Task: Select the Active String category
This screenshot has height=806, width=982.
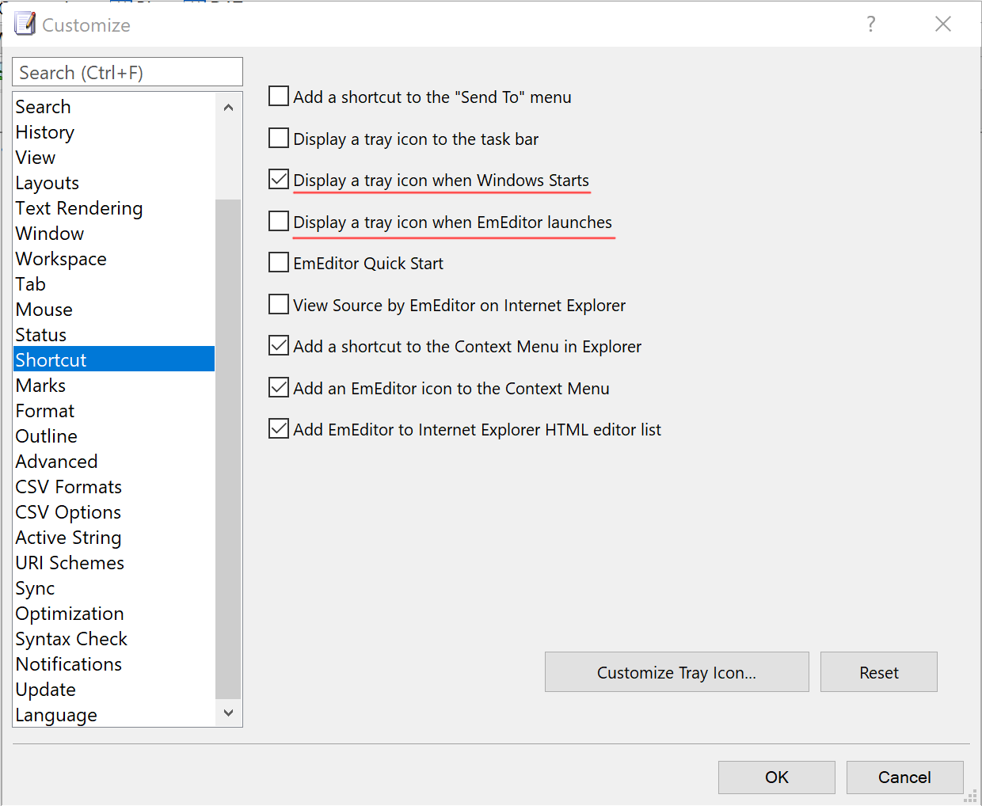Action: pos(114,538)
